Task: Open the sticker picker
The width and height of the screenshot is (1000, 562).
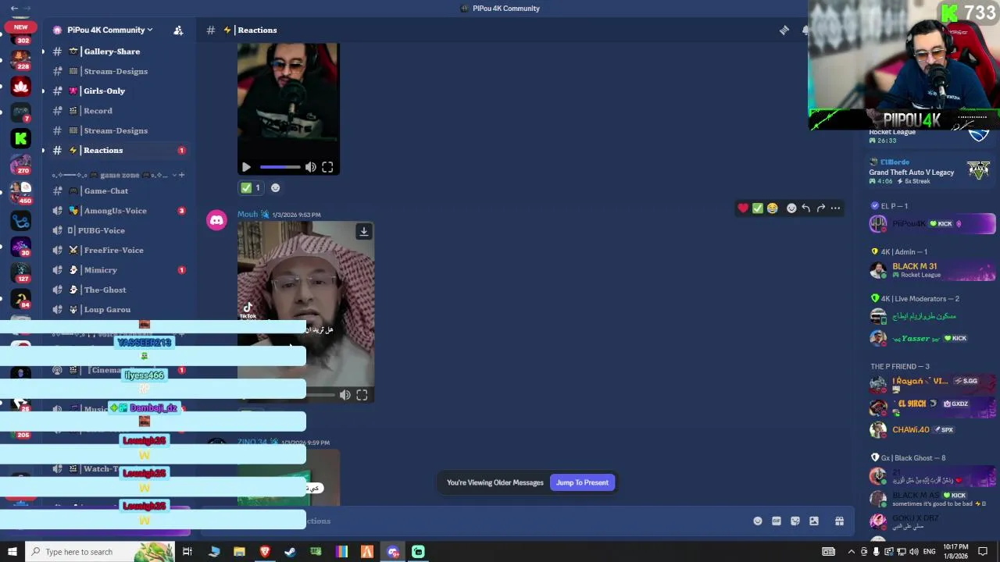Action: click(795, 521)
